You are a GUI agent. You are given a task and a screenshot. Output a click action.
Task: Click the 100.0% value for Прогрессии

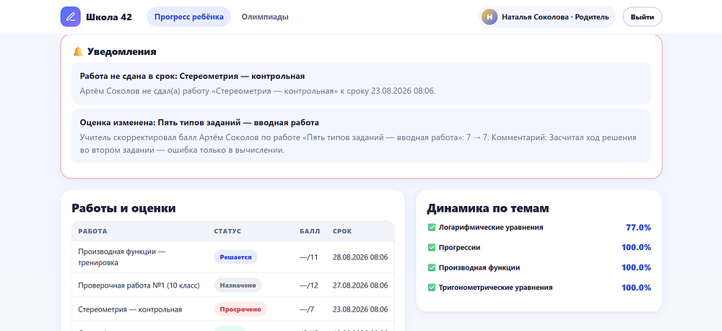(636, 248)
